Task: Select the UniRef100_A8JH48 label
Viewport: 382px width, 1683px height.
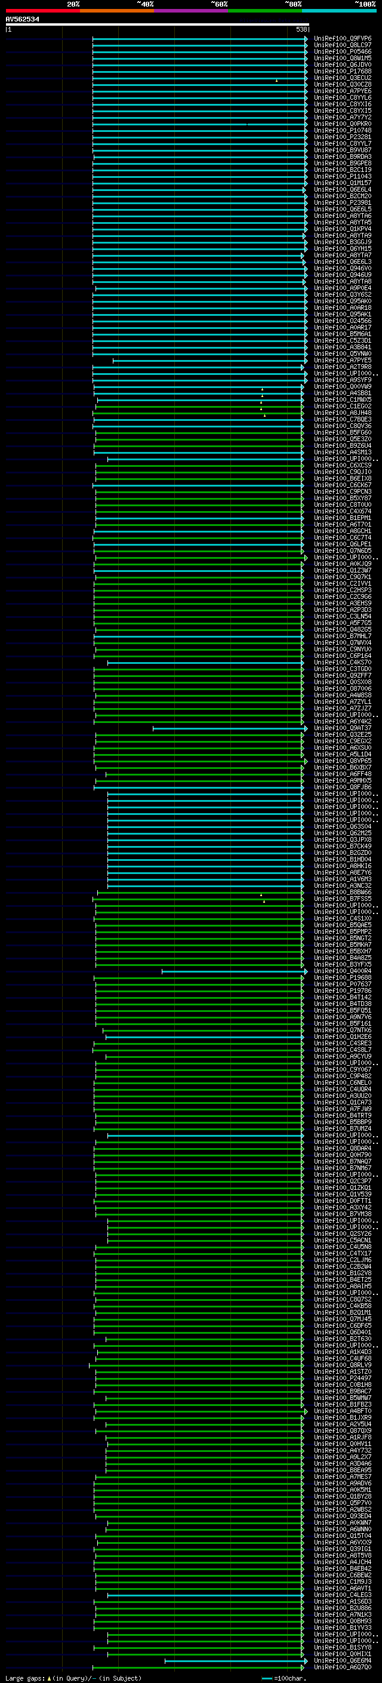Action: click(342, 413)
